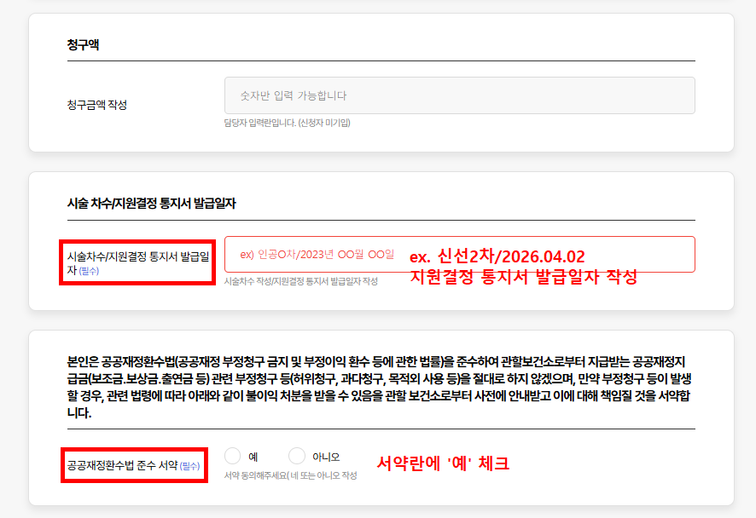Click the helper text '담당자 입력란입니다. (신청자 미기입)'
This screenshot has height=518, width=756.
click(x=288, y=123)
